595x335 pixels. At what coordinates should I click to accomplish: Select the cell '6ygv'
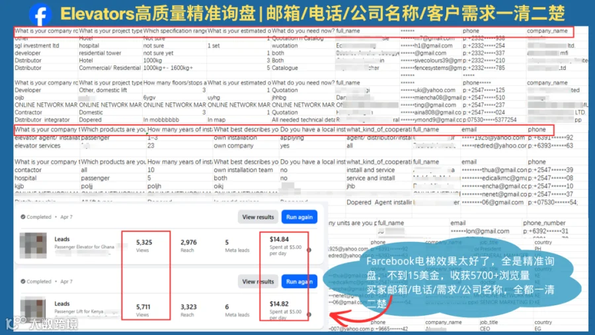click(x=149, y=98)
